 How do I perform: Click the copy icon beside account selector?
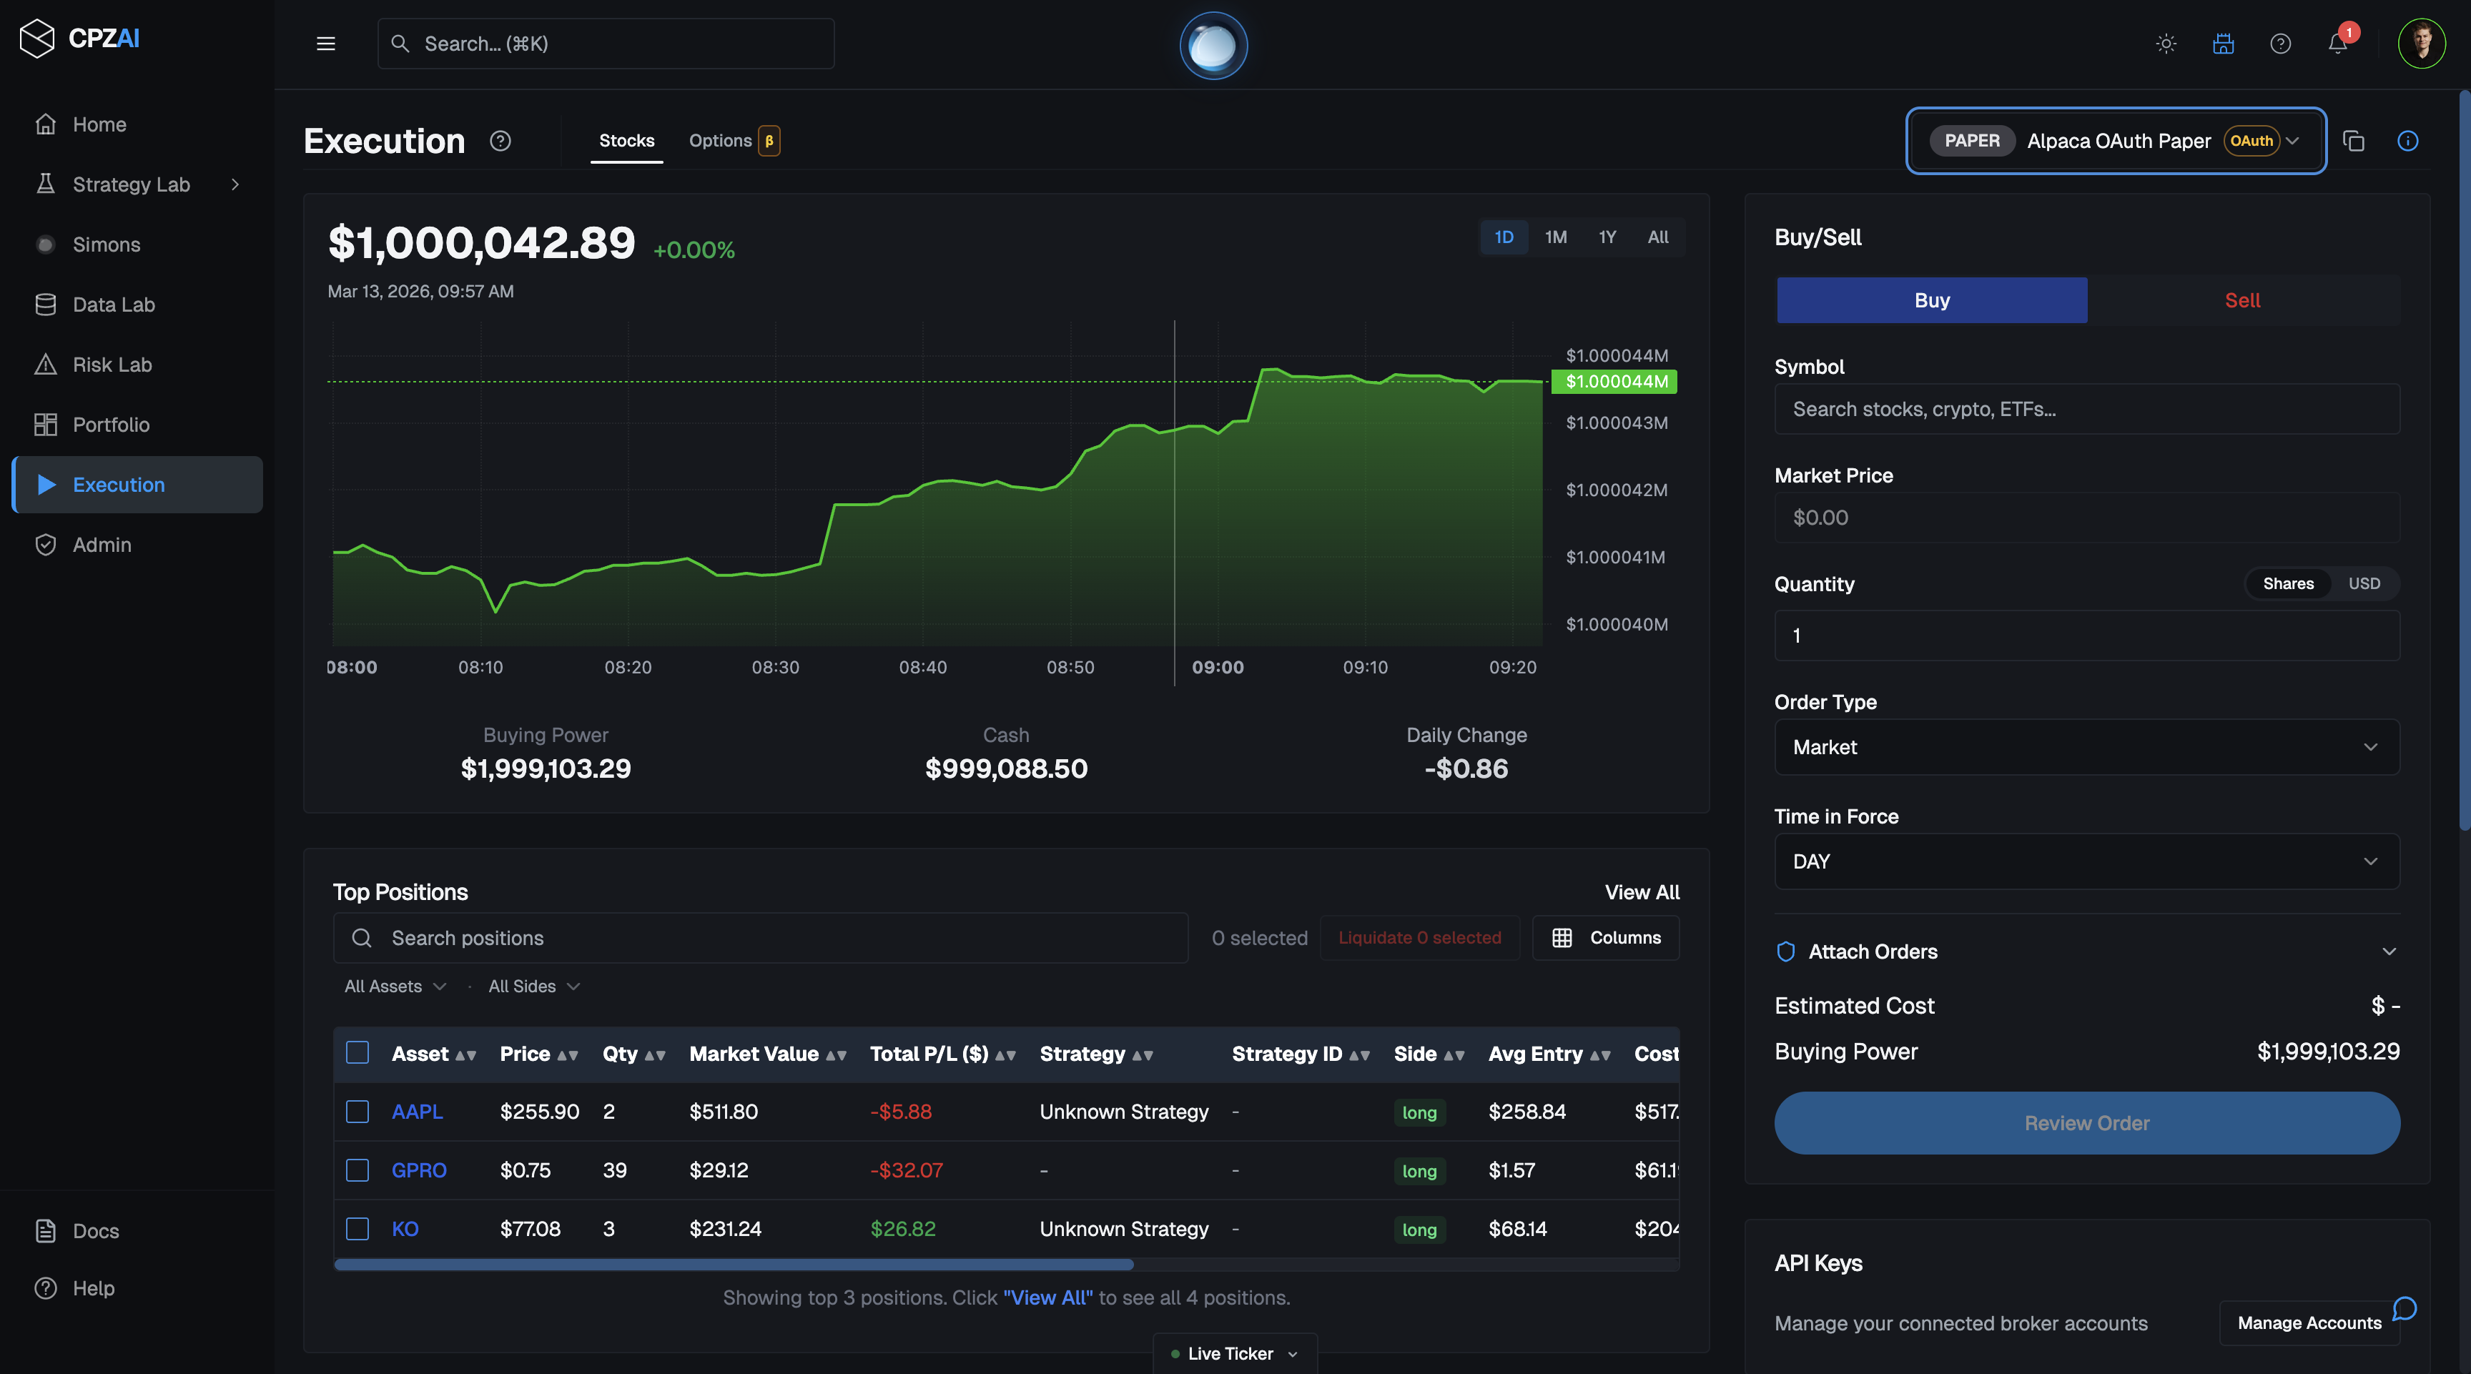(x=2353, y=141)
